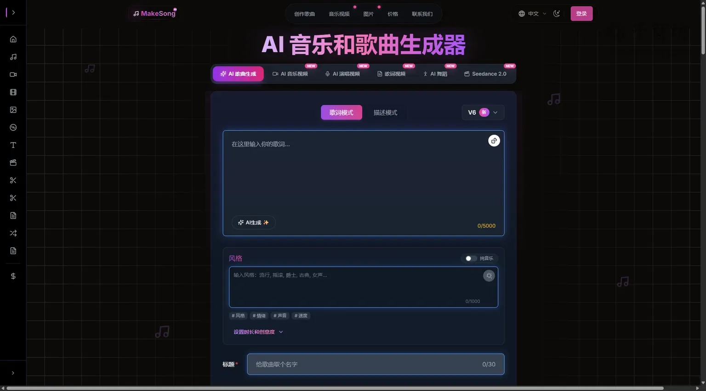This screenshot has width=706, height=391.
Task: Go to 价格 in the top navigation
Action: [x=393, y=14]
